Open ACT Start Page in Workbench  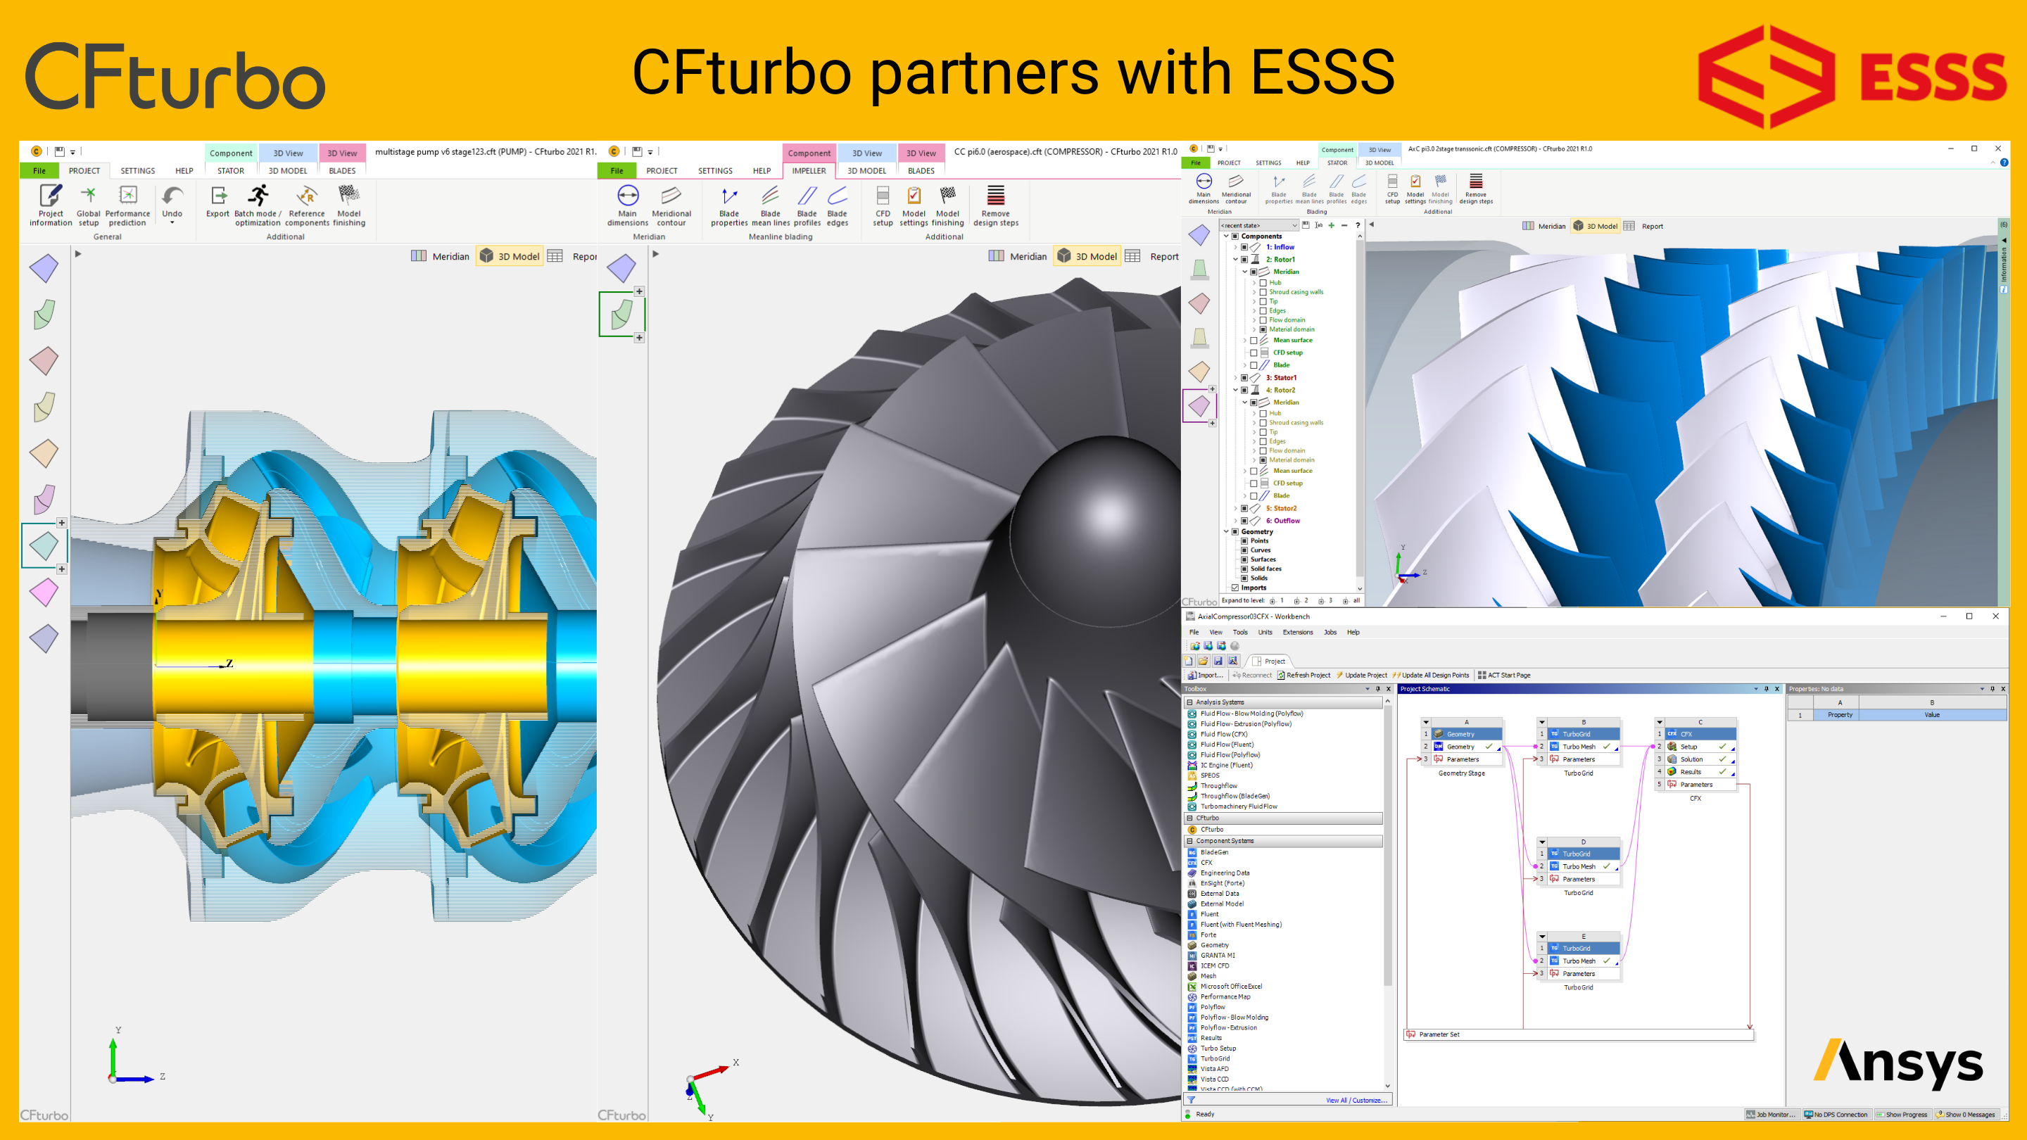(1504, 675)
